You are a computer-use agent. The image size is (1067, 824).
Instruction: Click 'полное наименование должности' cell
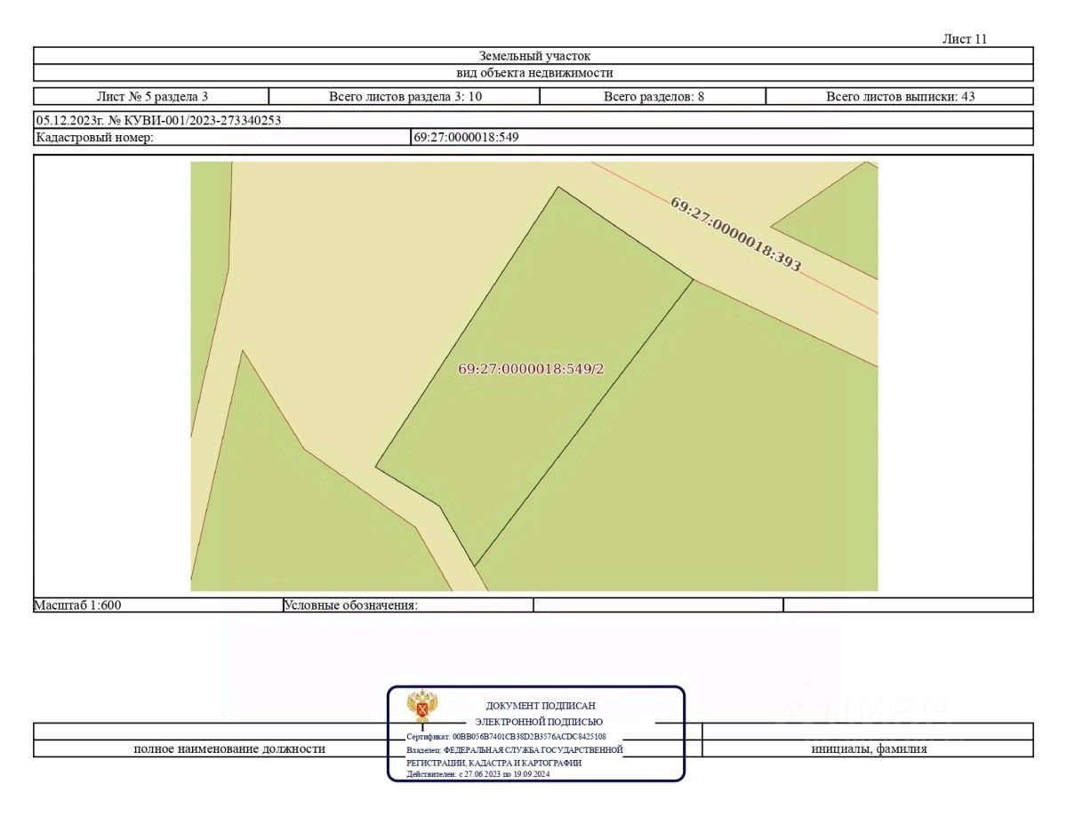coord(229,749)
